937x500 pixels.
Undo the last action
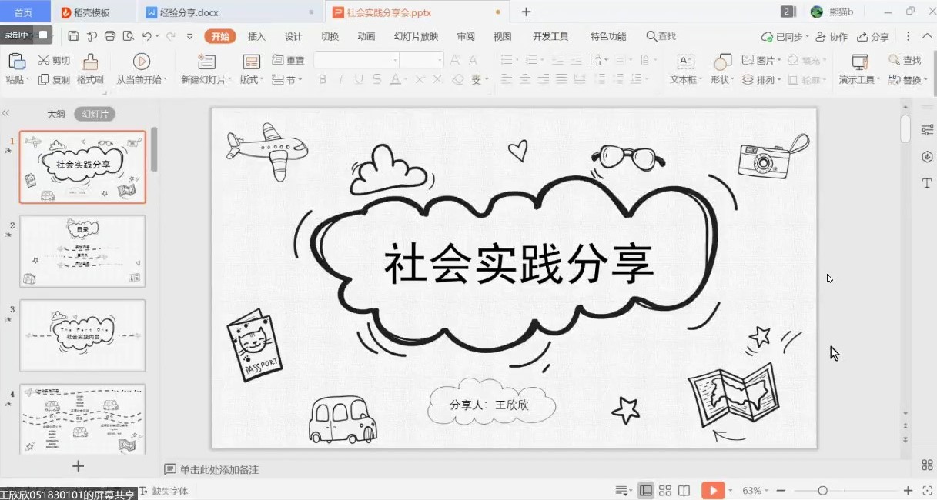146,36
